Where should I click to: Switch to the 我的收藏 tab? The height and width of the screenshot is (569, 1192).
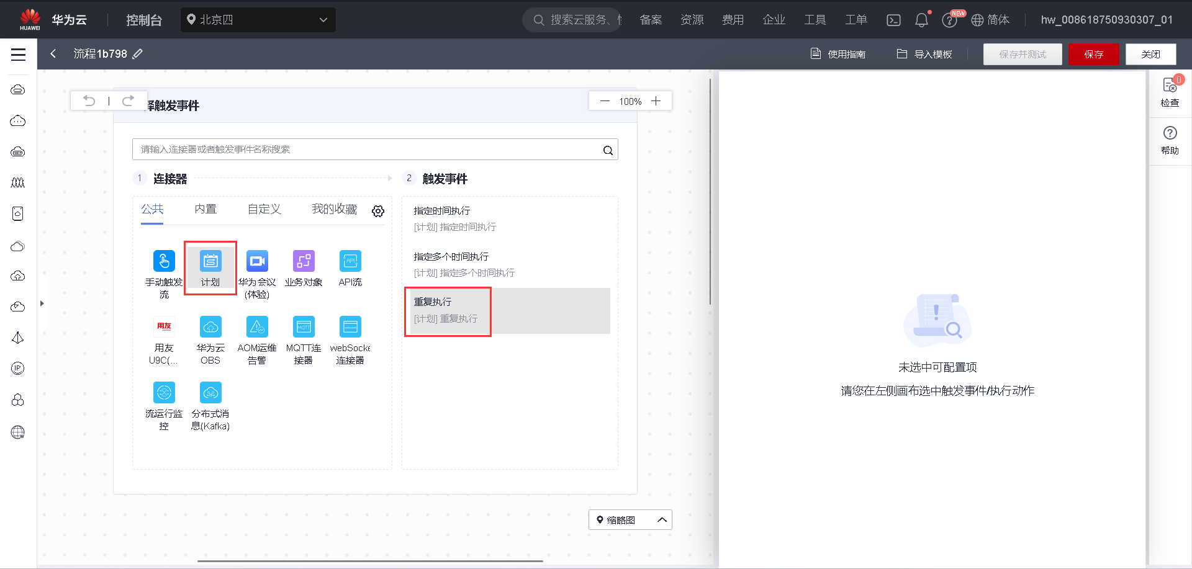coord(333,209)
